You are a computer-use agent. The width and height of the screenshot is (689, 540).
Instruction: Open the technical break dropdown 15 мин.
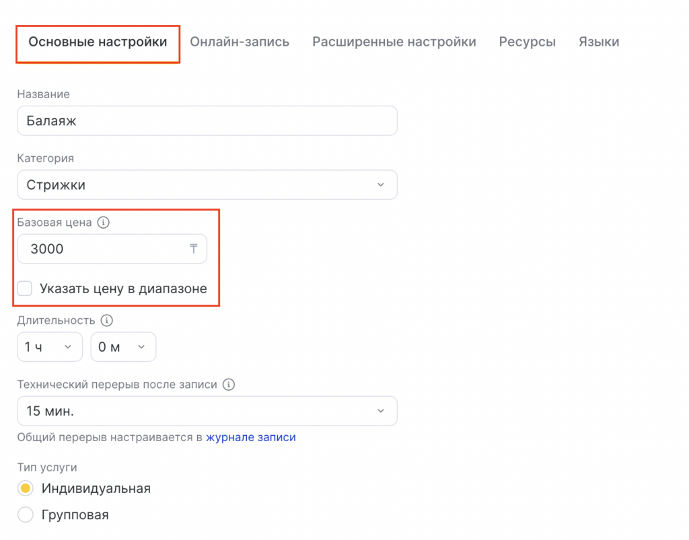pos(207,411)
